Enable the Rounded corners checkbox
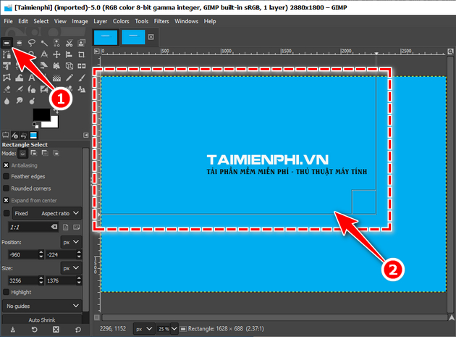This screenshot has width=456, height=337. click(x=6, y=188)
